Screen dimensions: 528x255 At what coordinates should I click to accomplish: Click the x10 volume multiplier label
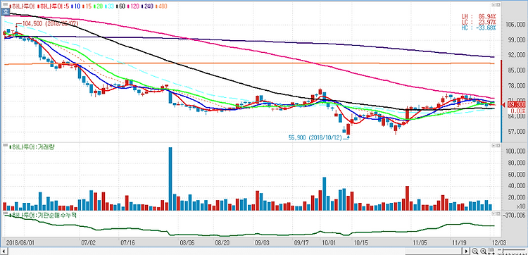tap(521, 206)
